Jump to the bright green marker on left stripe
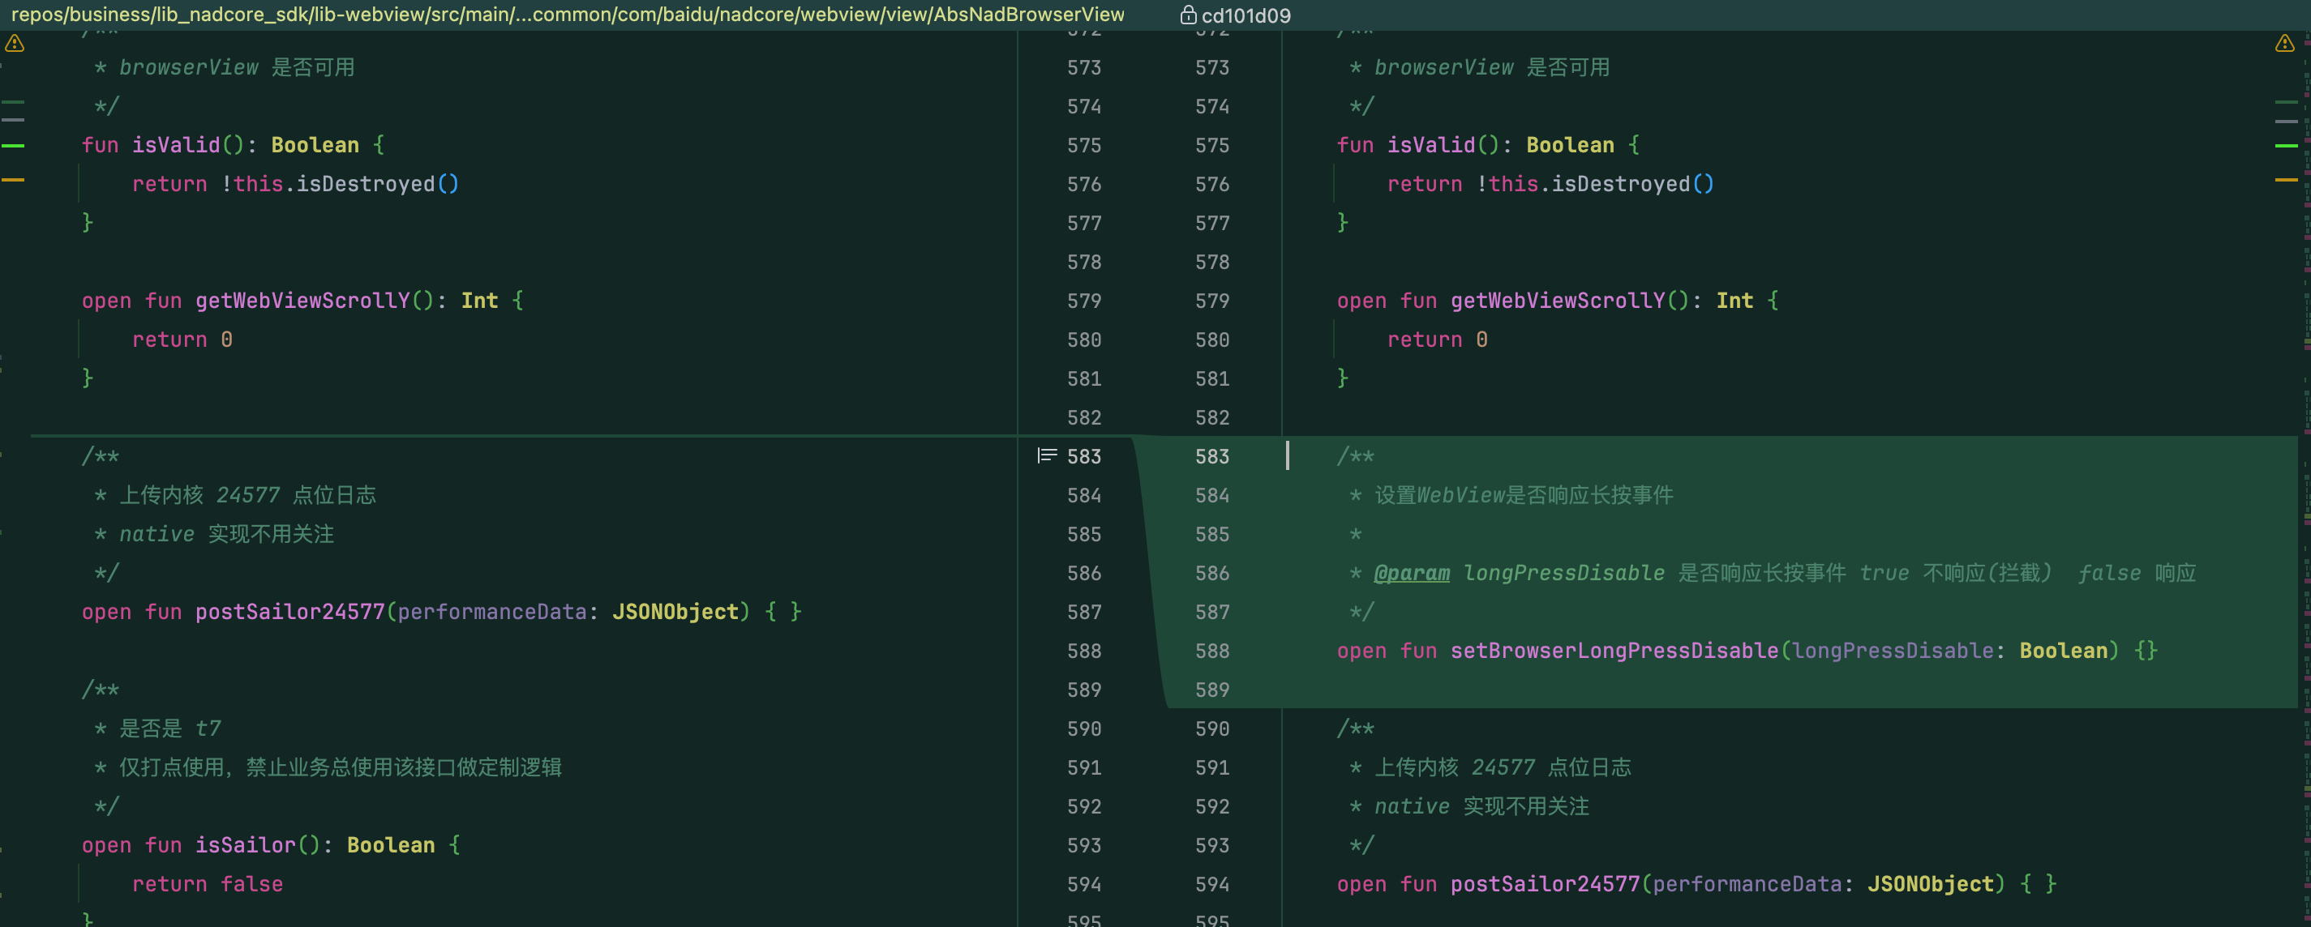The width and height of the screenshot is (2311, 927). [x=12, y=145]
